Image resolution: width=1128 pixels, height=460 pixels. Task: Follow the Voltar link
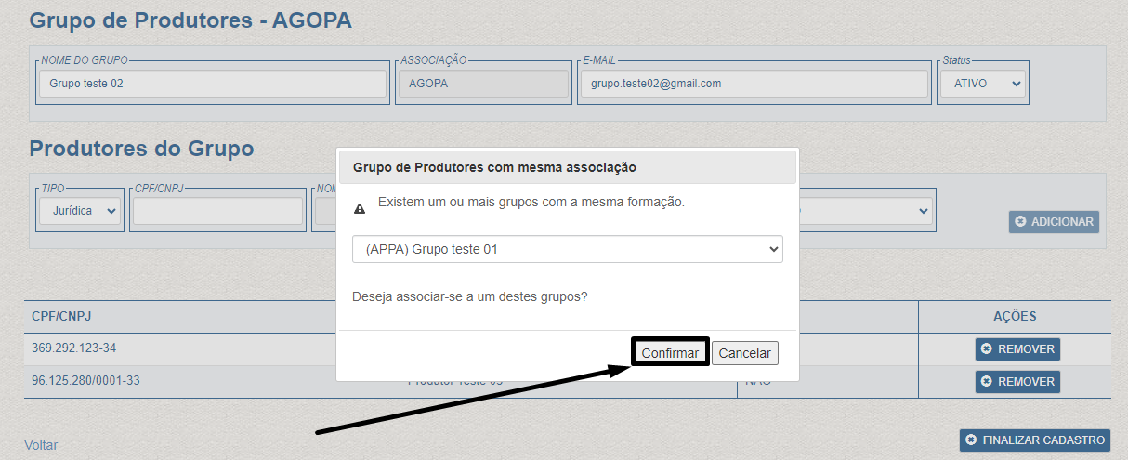point(41,445)
